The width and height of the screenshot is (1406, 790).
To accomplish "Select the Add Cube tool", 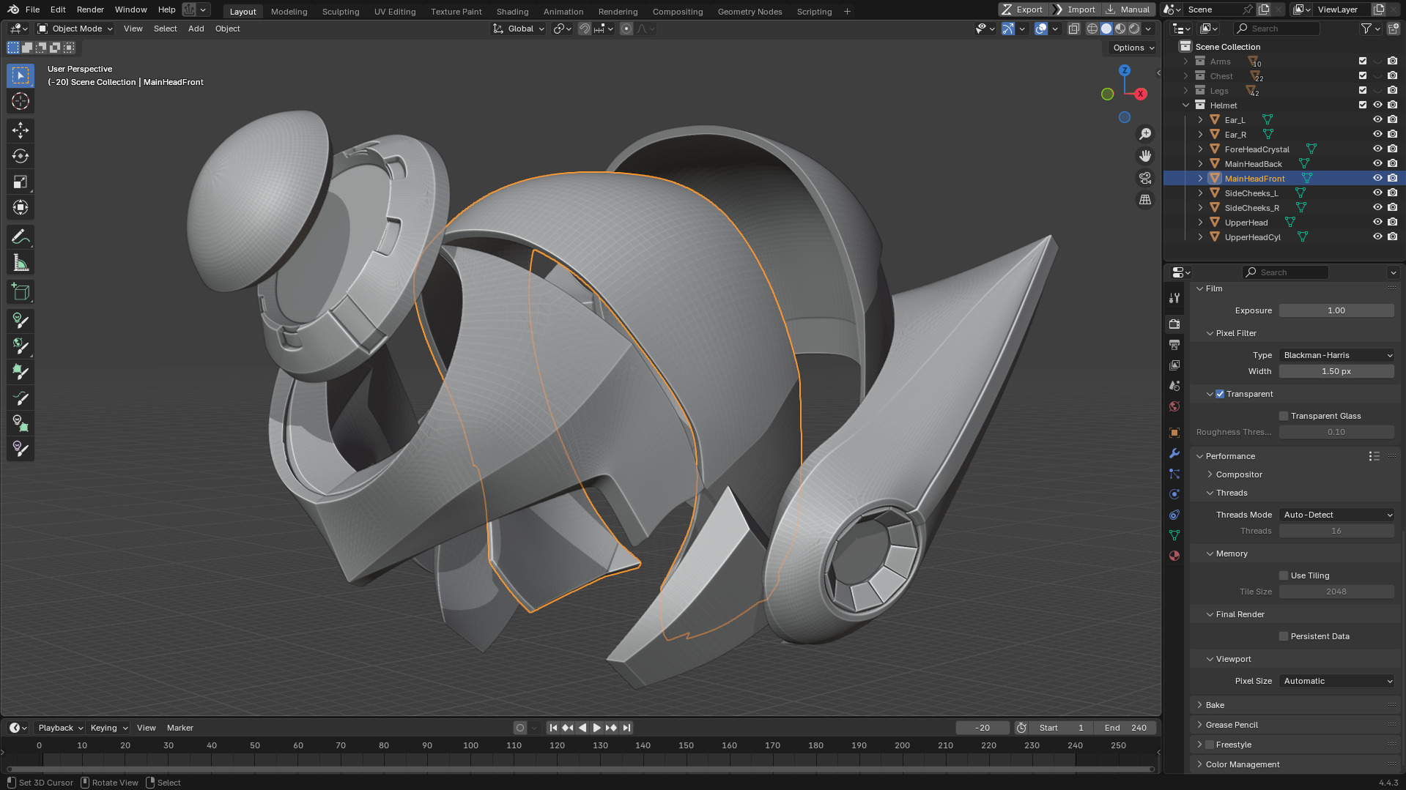I will [21, 292].
